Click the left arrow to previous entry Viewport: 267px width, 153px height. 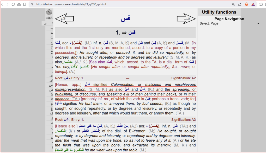click(x=64, y=19)
